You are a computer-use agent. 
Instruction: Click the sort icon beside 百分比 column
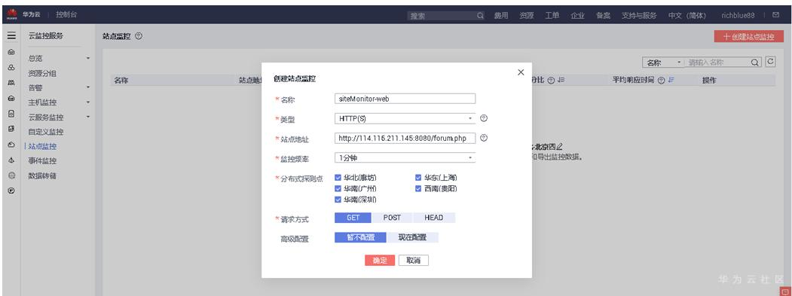click(561, 81)
